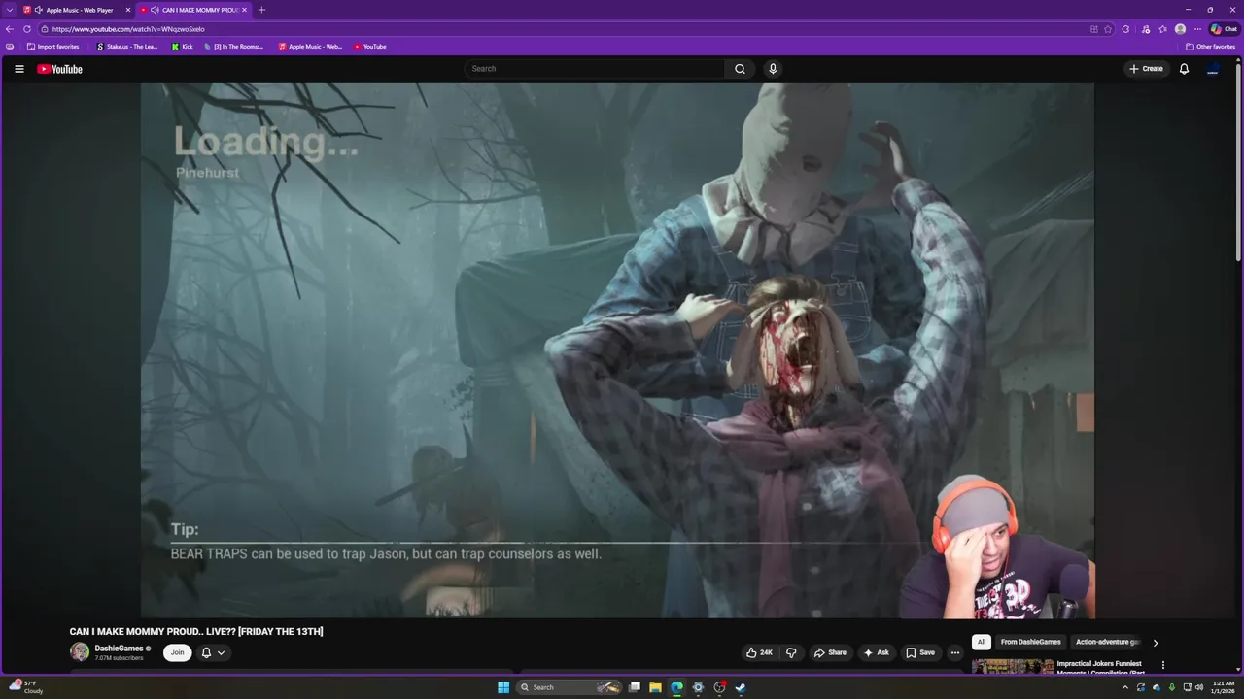Open Edge settings and more menu
Viewport: 1244px width, 699px height.
(x=1197, y=29)
